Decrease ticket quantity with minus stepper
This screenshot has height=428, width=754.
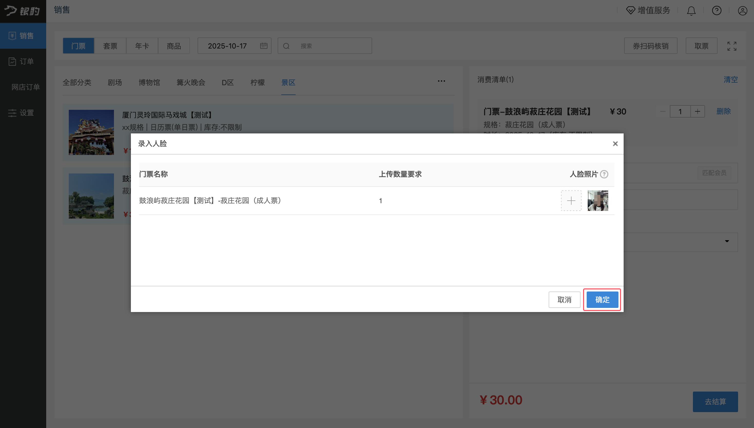(663, 112)
